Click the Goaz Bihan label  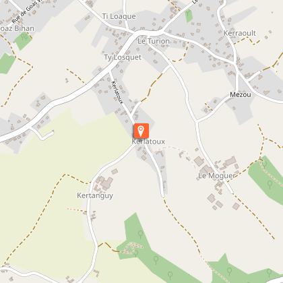click(17, 29)
